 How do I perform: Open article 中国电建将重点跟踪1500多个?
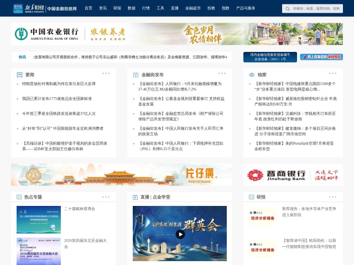point(295,86)
